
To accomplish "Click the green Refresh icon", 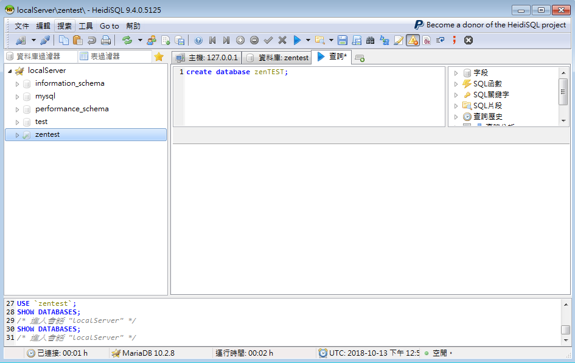I will [x=127, y=40].
